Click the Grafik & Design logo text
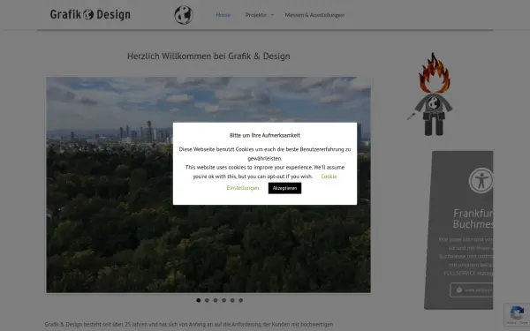530x331 pixels. tap(90, 14)
